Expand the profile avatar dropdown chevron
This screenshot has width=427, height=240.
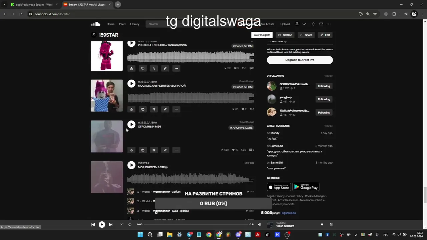304,24
